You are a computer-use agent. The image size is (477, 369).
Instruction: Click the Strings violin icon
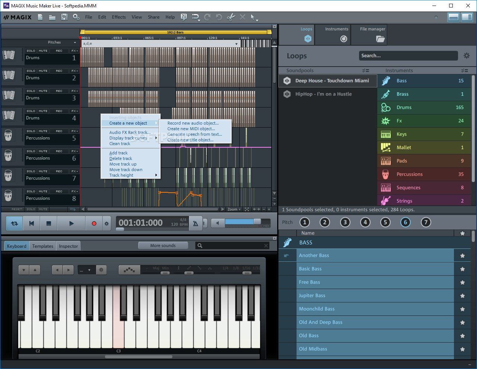(385, 201)
